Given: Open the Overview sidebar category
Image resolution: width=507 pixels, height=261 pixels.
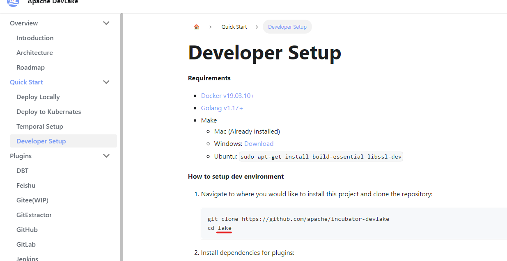Looking at the screenshot, I should [24, 23].
